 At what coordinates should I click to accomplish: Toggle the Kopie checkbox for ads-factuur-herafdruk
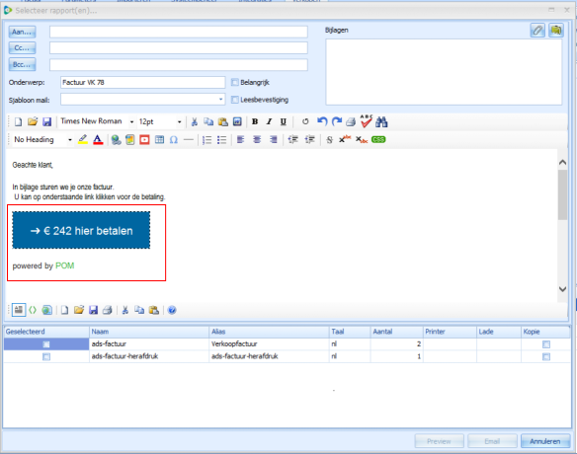pyautogui.click(x=546, y=356)
